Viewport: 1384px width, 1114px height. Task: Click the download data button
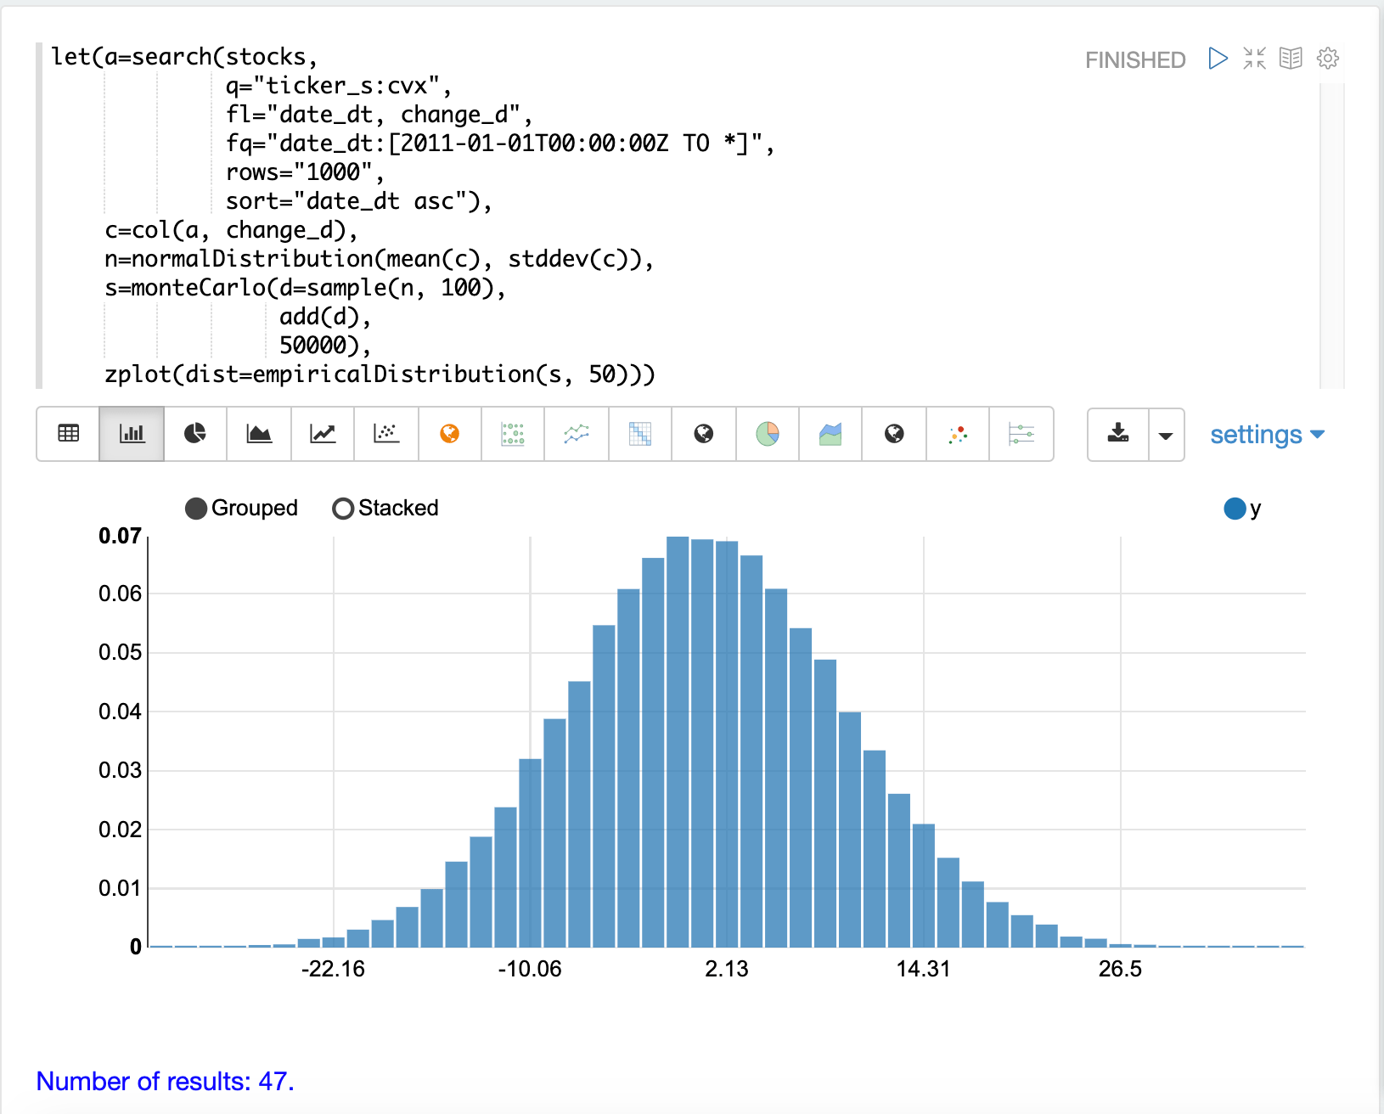tap(1118, 435)
